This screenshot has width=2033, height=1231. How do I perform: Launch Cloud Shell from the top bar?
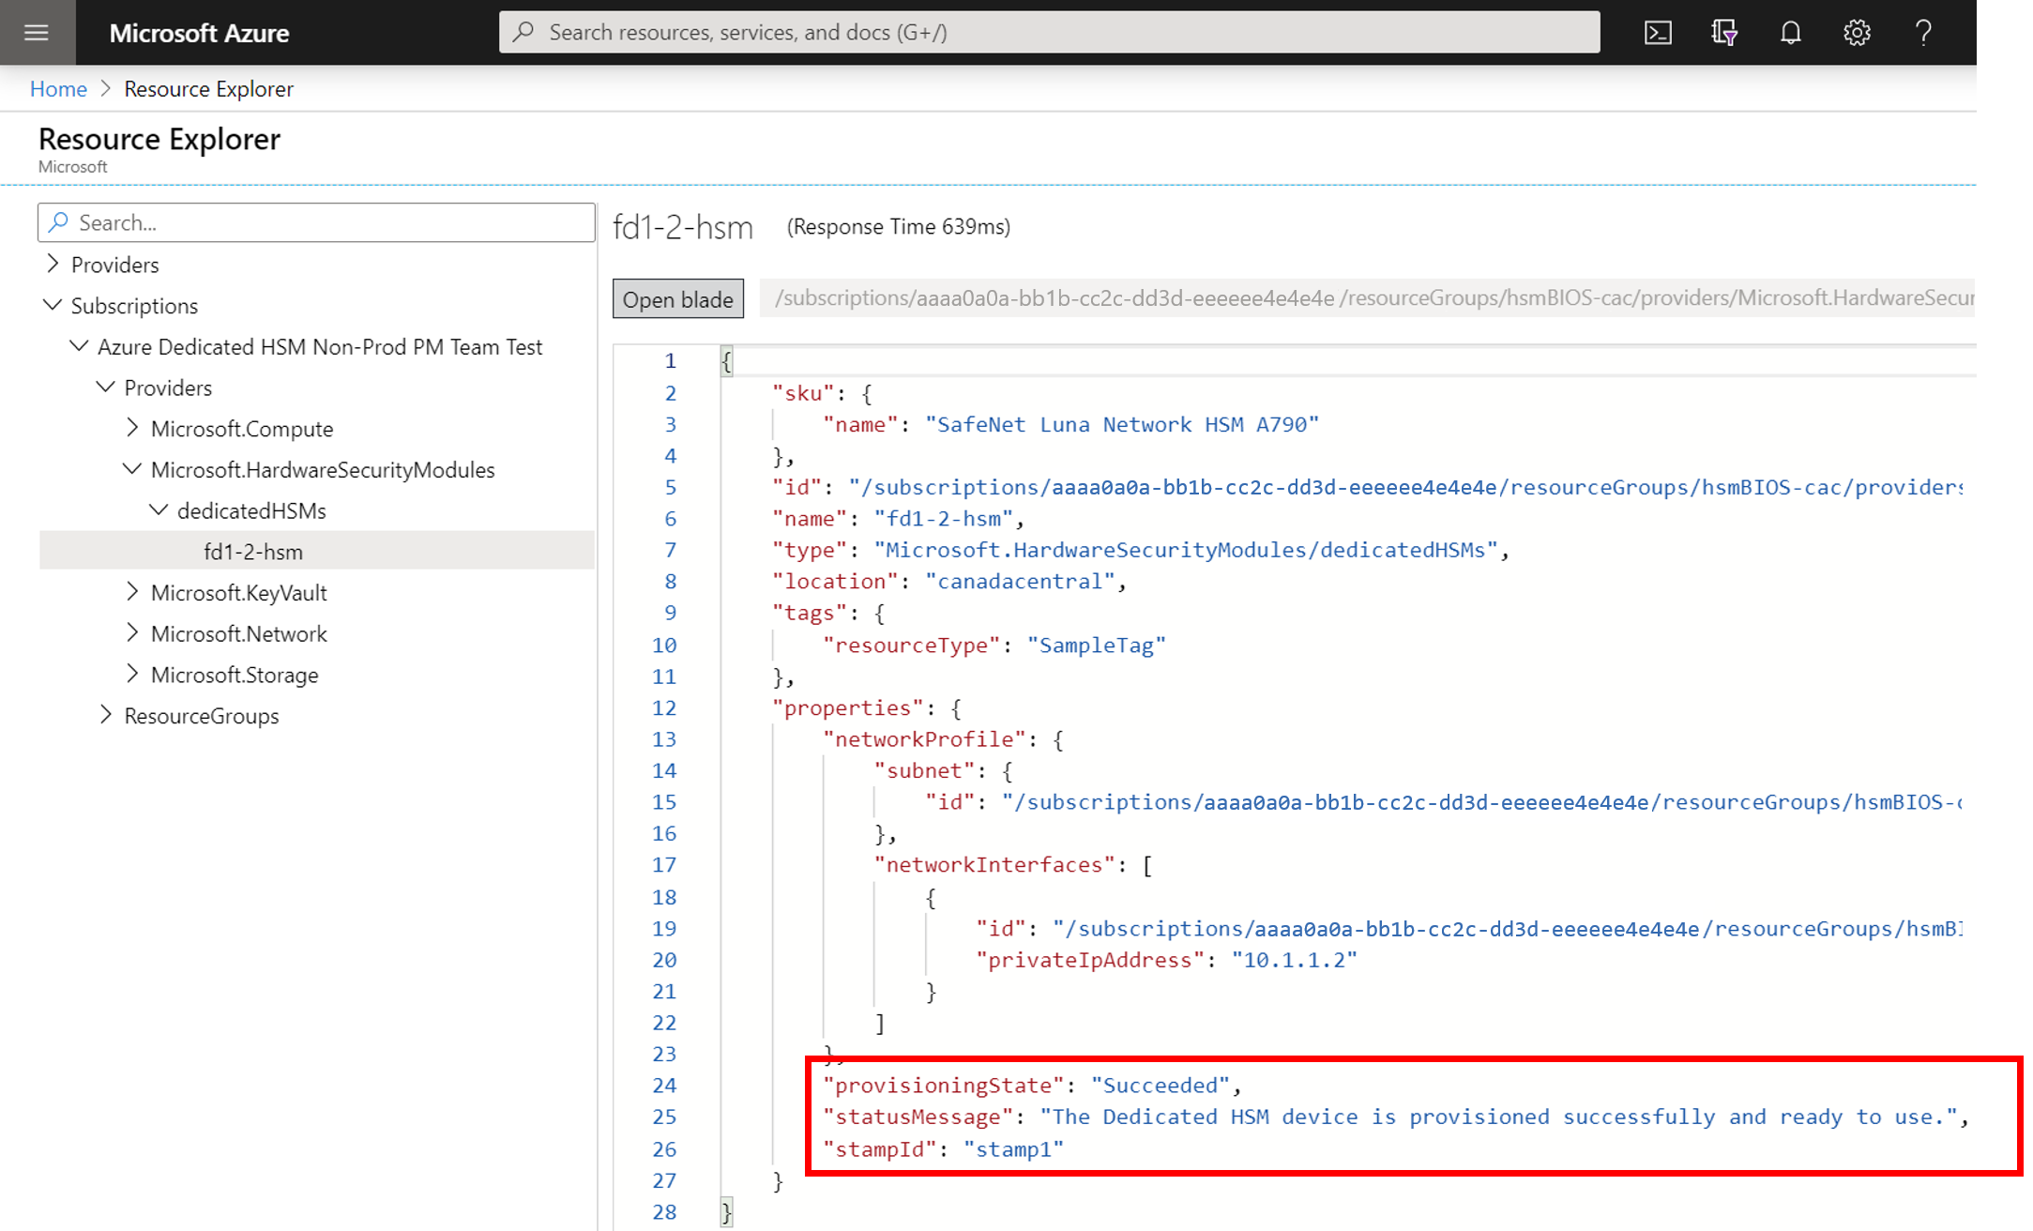coord(1658,33)
